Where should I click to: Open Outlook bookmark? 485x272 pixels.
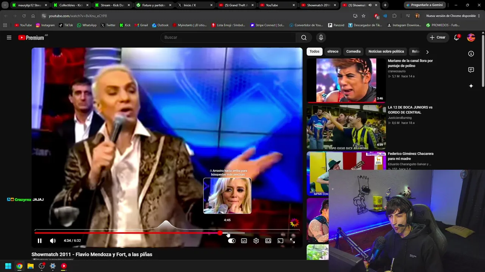[x=160, y=25]
